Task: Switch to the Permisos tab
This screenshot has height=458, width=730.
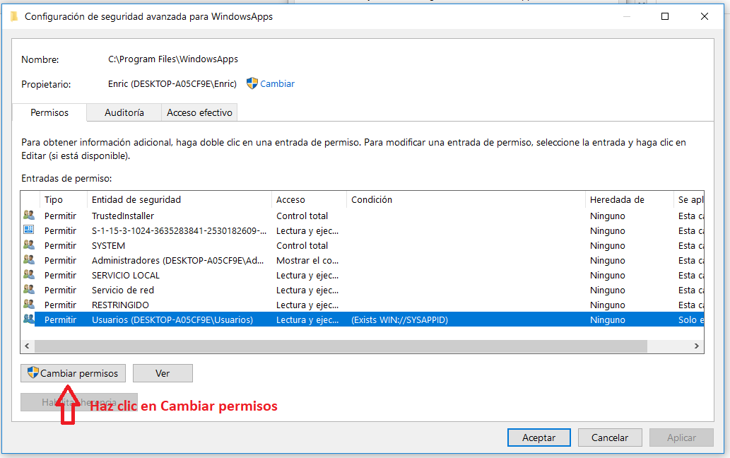Action: coord(49,112)
